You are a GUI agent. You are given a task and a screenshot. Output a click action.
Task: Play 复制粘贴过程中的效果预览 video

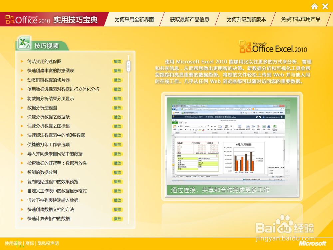[x=117, y=182]
